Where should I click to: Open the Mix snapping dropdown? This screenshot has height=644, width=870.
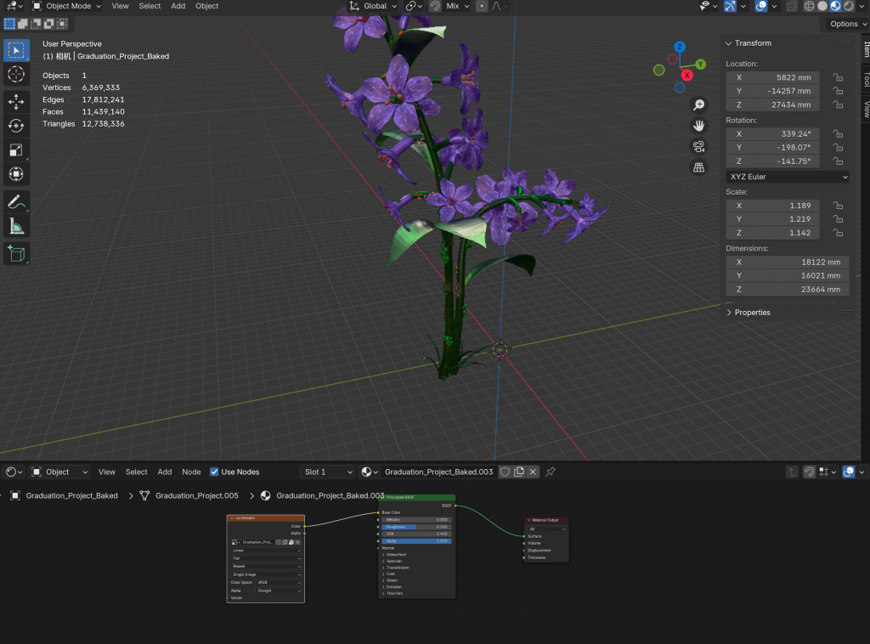[x=458, y=6]
